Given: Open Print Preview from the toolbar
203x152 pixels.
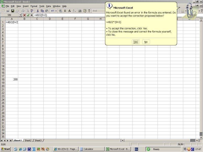Looking at the screenshot, I should tap(27, 11).
